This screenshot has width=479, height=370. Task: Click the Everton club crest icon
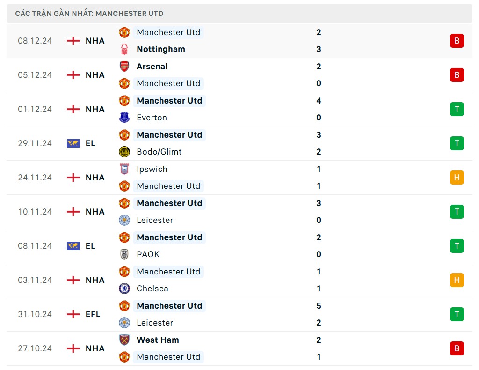point(124,118)
